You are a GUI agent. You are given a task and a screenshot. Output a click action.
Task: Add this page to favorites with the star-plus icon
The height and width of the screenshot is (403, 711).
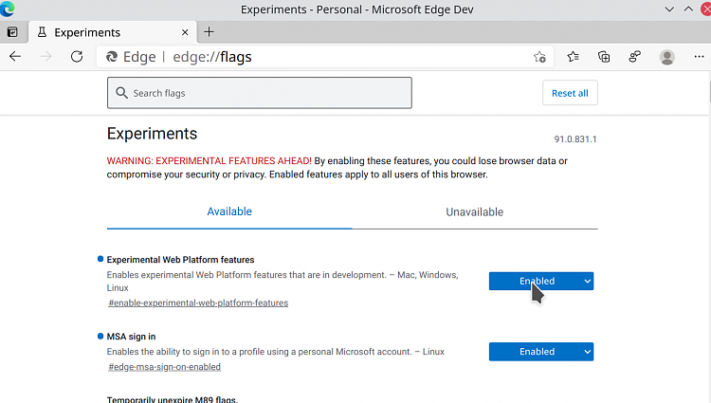pyautogui.click(x=539, y=57)
